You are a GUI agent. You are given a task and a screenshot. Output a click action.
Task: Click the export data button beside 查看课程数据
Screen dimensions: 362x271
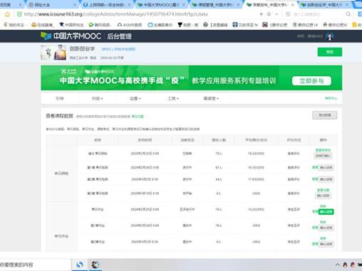tap(324, 115)
